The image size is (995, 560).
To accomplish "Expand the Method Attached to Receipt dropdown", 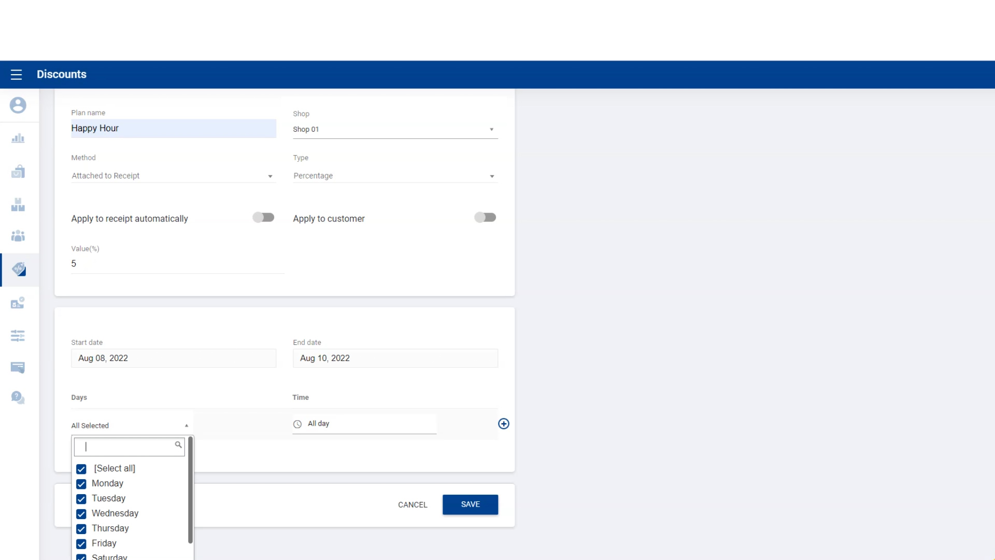I will (173, 176).
